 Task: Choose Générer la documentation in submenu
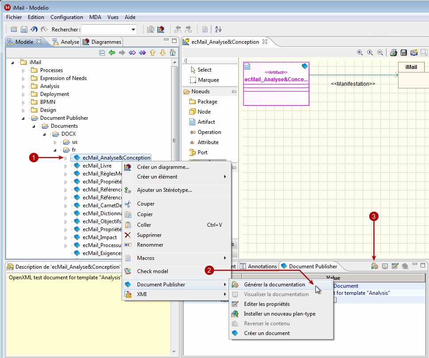(x=281, y=285)
